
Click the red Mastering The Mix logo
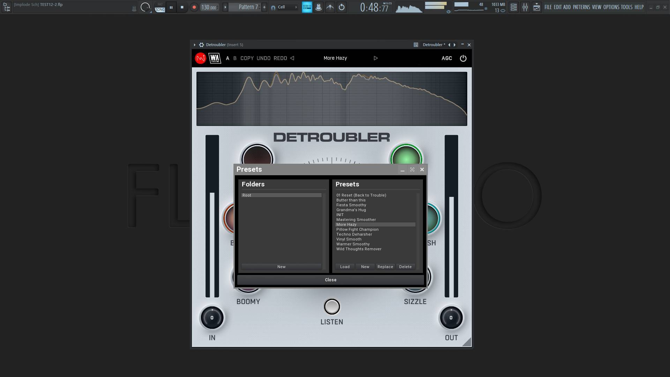tap(201, 58)
